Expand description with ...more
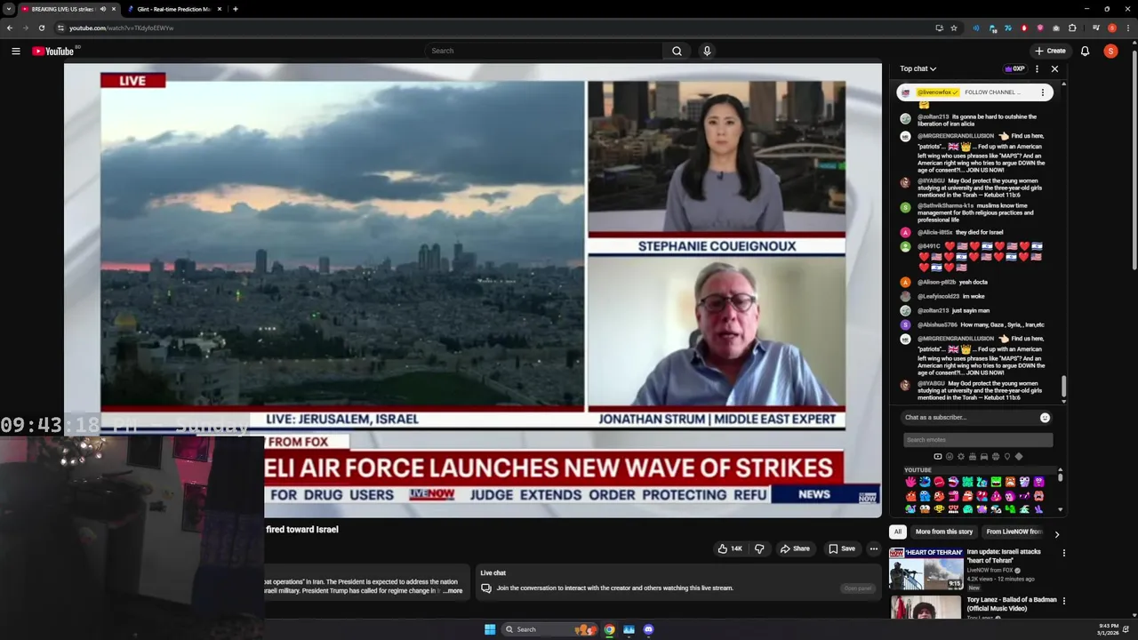The image size is (1138, 640). point(453,590)
